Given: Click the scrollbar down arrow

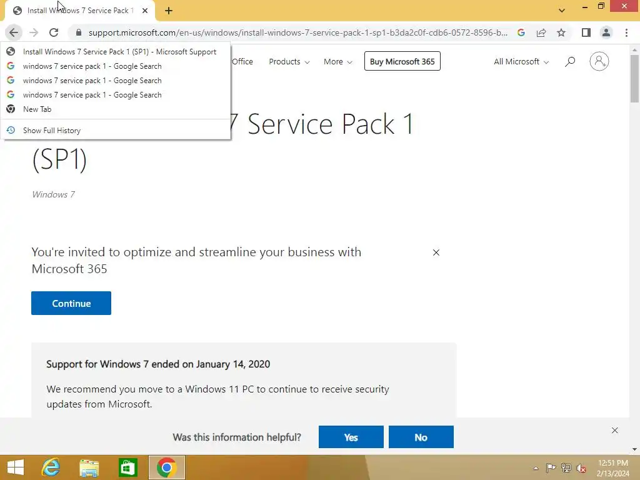Looking at the screenshot, I should tap(634, 449).
